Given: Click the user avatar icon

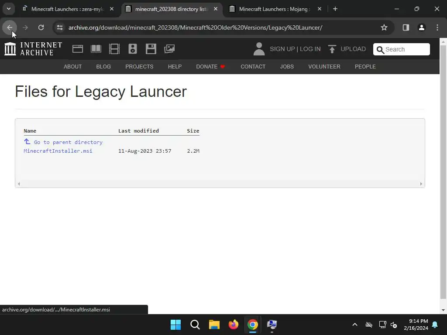Looking at the screenshot, I should coord(259,49).
